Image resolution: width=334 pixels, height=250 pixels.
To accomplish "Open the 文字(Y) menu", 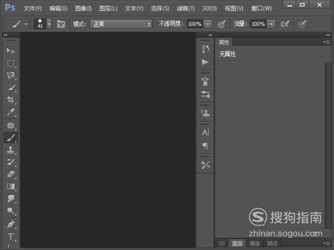I will click(x=134, y=9).
